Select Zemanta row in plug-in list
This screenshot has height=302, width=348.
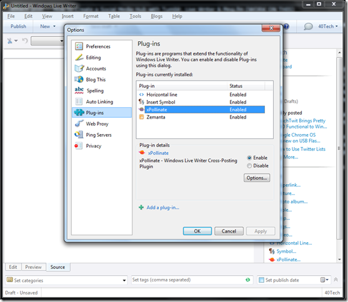pyautogui.click(x=202, y=117)
